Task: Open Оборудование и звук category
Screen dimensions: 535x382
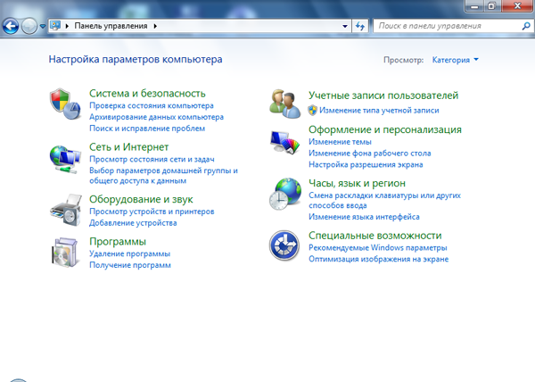Action: click(141, 199)
